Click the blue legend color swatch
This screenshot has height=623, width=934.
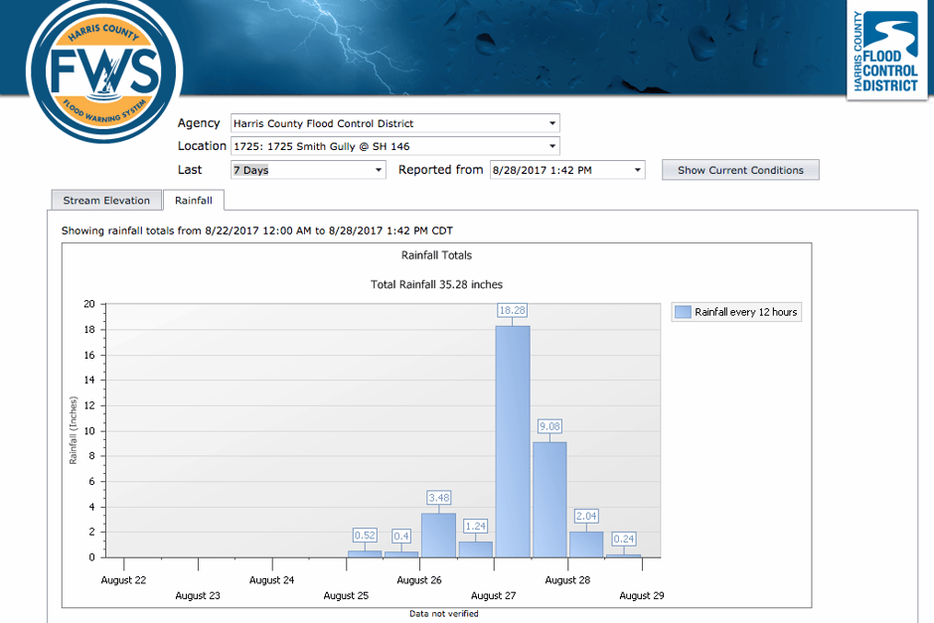click(x=682, y=311)
